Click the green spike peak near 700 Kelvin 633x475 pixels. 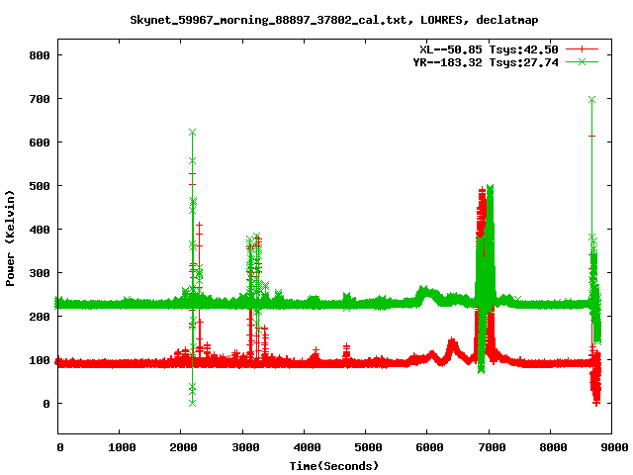591,99
